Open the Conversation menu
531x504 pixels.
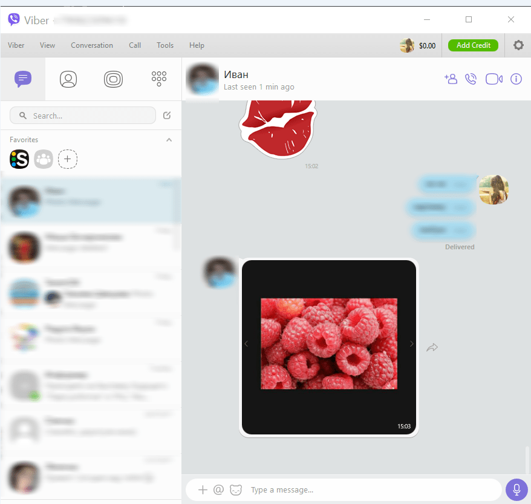point(92,45)
